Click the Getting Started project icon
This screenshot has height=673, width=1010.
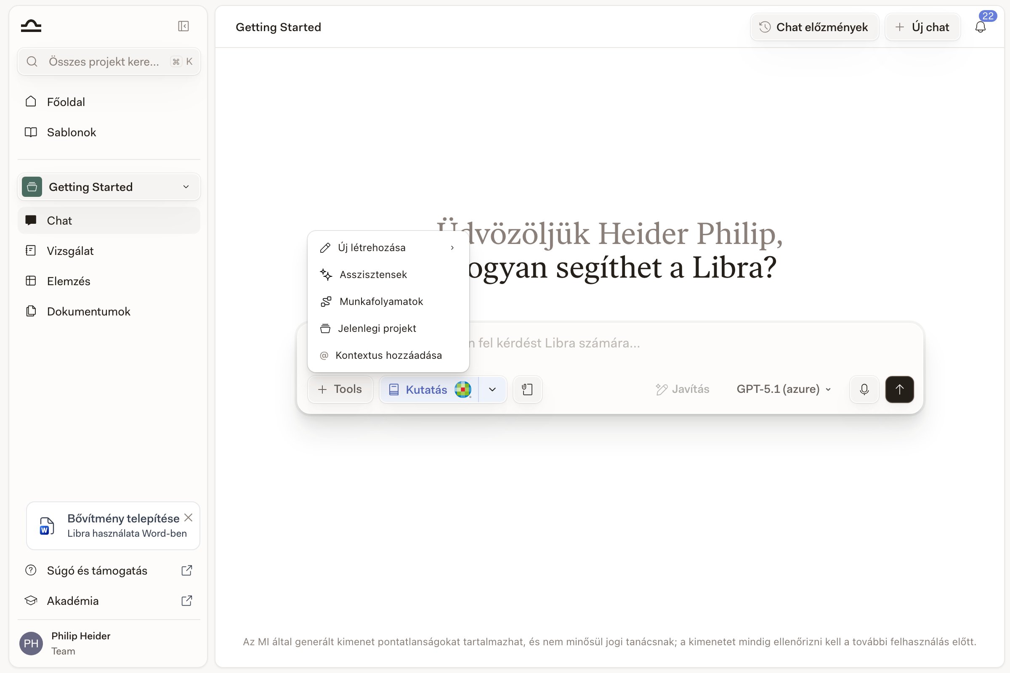(32, 187)
